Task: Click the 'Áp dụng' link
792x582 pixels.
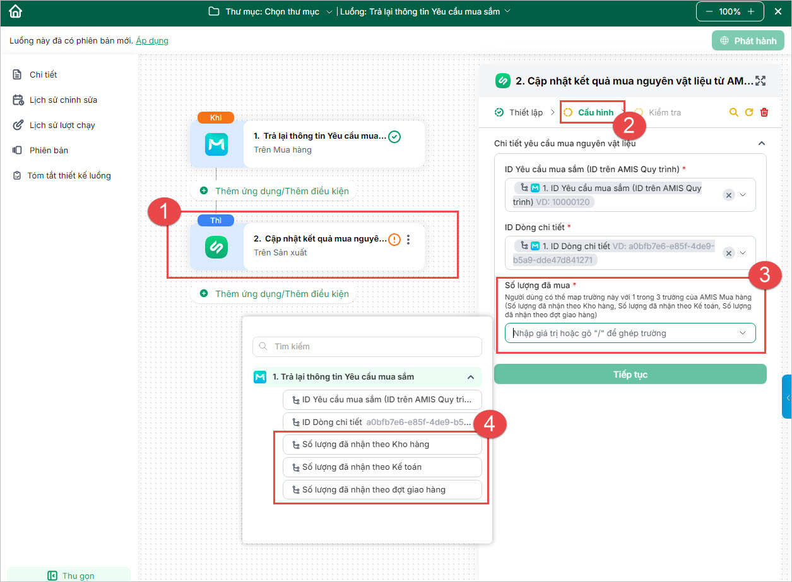Action: [152, 40]
